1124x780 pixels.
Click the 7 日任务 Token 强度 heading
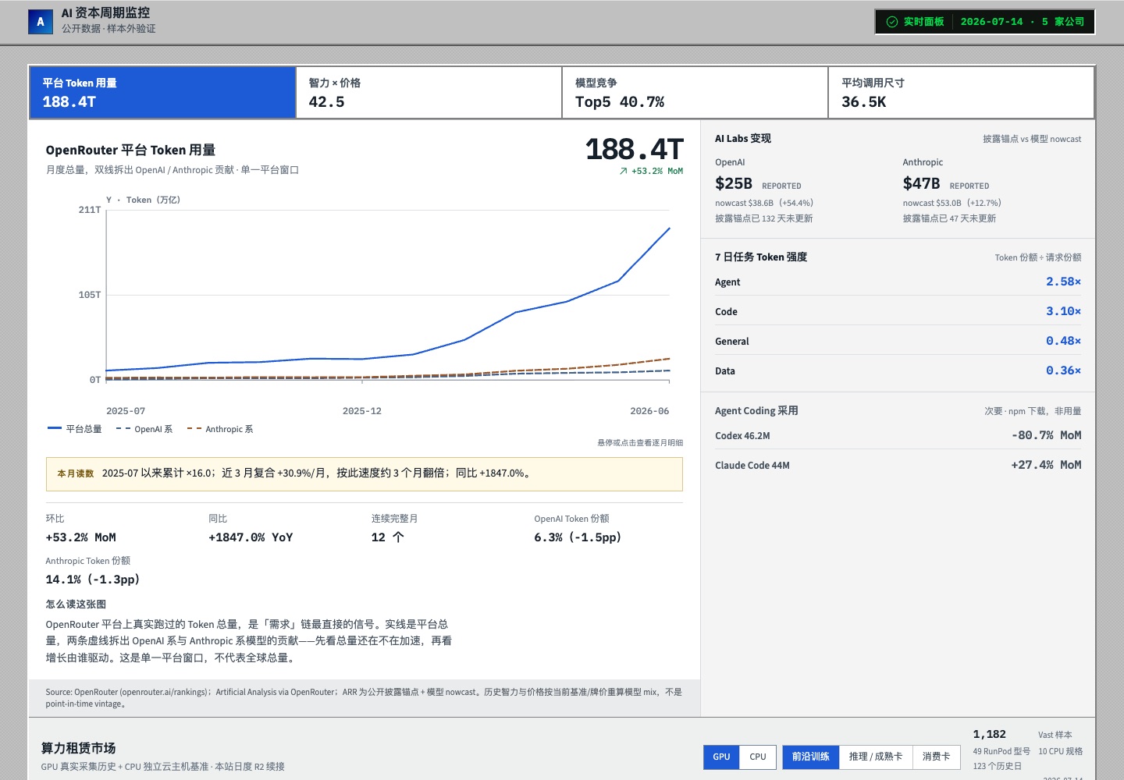(x=761, y=257)
